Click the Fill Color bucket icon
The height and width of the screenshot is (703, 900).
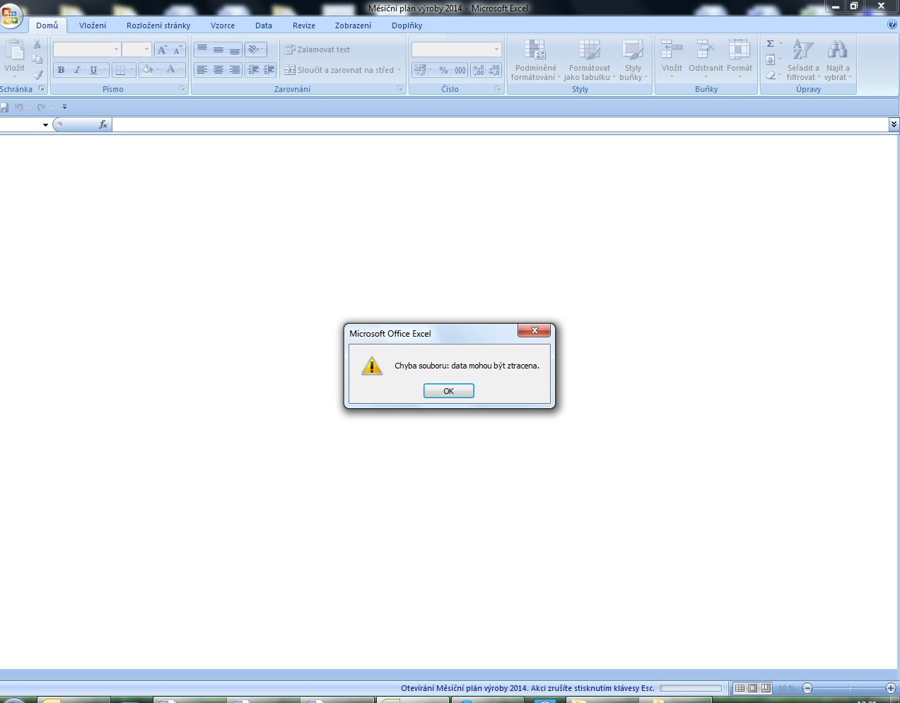point(147,70)
